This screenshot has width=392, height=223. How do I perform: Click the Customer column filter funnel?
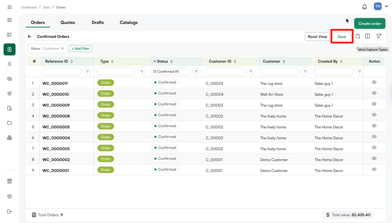pos(305,71)
